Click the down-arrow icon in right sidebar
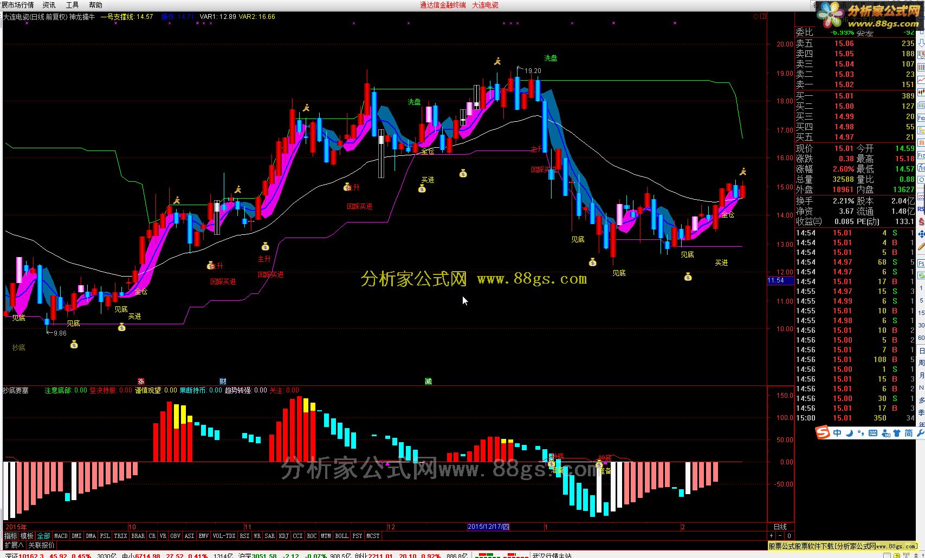This screenshot has width=925, height=558. (921, 43)
